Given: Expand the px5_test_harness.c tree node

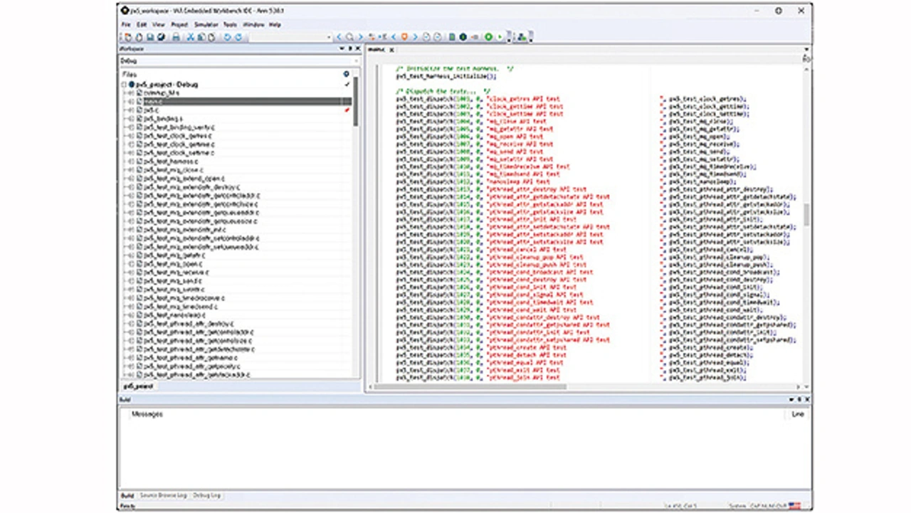Looking at the screenshot, I should pos(132,162).
